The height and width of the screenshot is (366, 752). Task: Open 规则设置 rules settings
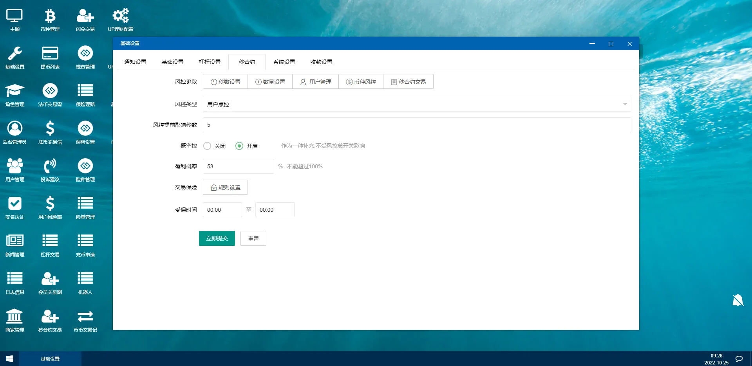tap(225, 187)
